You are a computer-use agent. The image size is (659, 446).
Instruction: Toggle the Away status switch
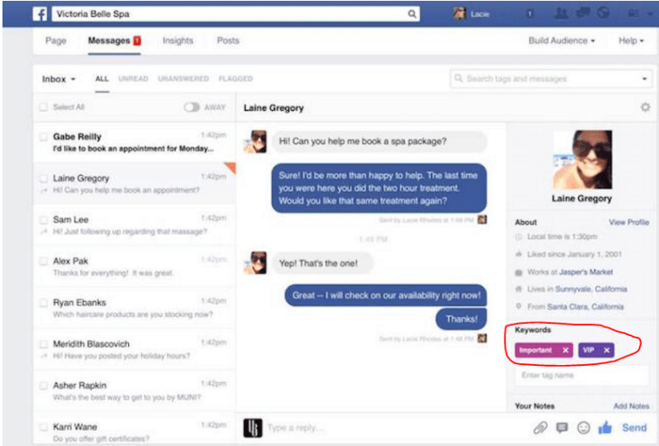[192, 107]
